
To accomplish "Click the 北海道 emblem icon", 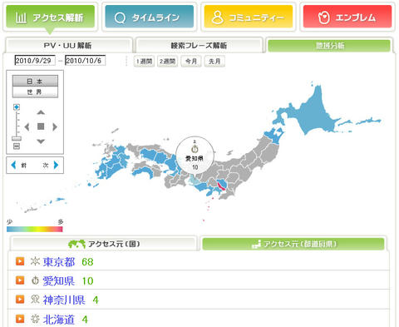I will click(x=35, y=319).
